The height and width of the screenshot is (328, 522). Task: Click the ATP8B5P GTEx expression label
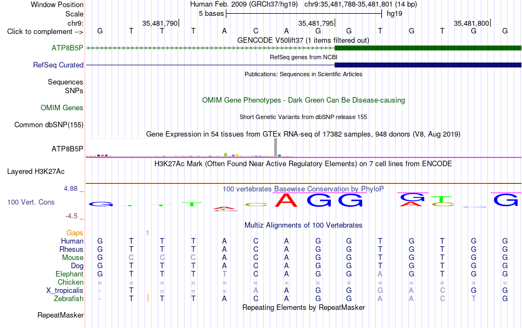pyautogui.click(x=67, y=149)
